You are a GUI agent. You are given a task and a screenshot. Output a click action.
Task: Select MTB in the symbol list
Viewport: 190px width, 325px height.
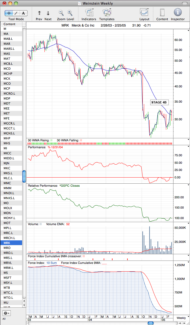11,287
